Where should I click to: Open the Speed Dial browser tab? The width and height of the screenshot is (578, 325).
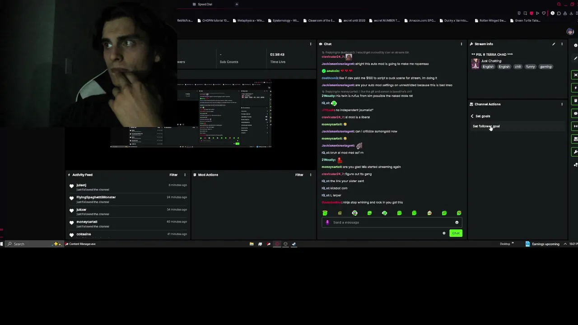coord(202,5)
